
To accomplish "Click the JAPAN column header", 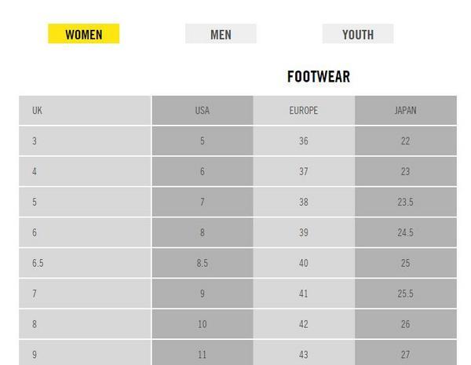I will (x=405, y=111).
